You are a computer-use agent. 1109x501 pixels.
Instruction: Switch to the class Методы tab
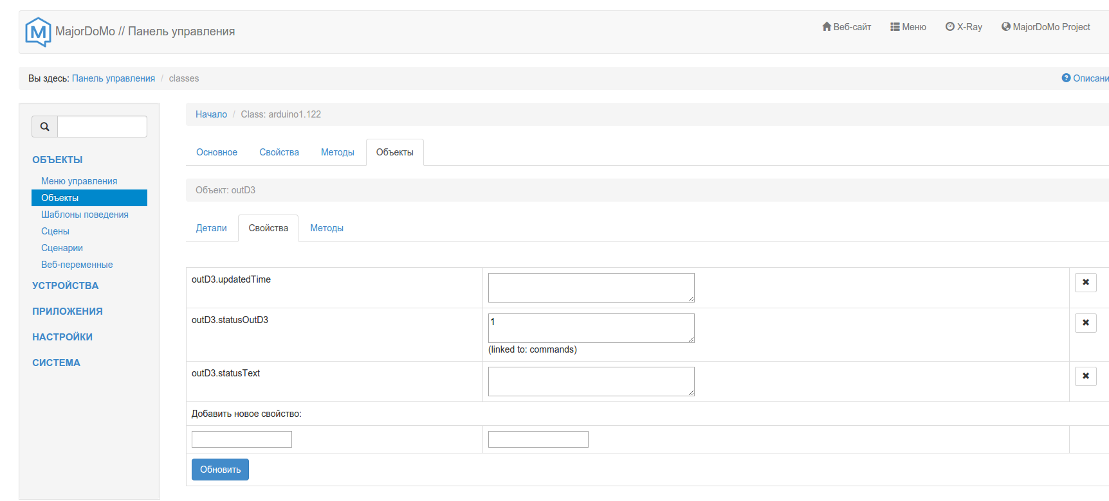[x=337, y=152]
